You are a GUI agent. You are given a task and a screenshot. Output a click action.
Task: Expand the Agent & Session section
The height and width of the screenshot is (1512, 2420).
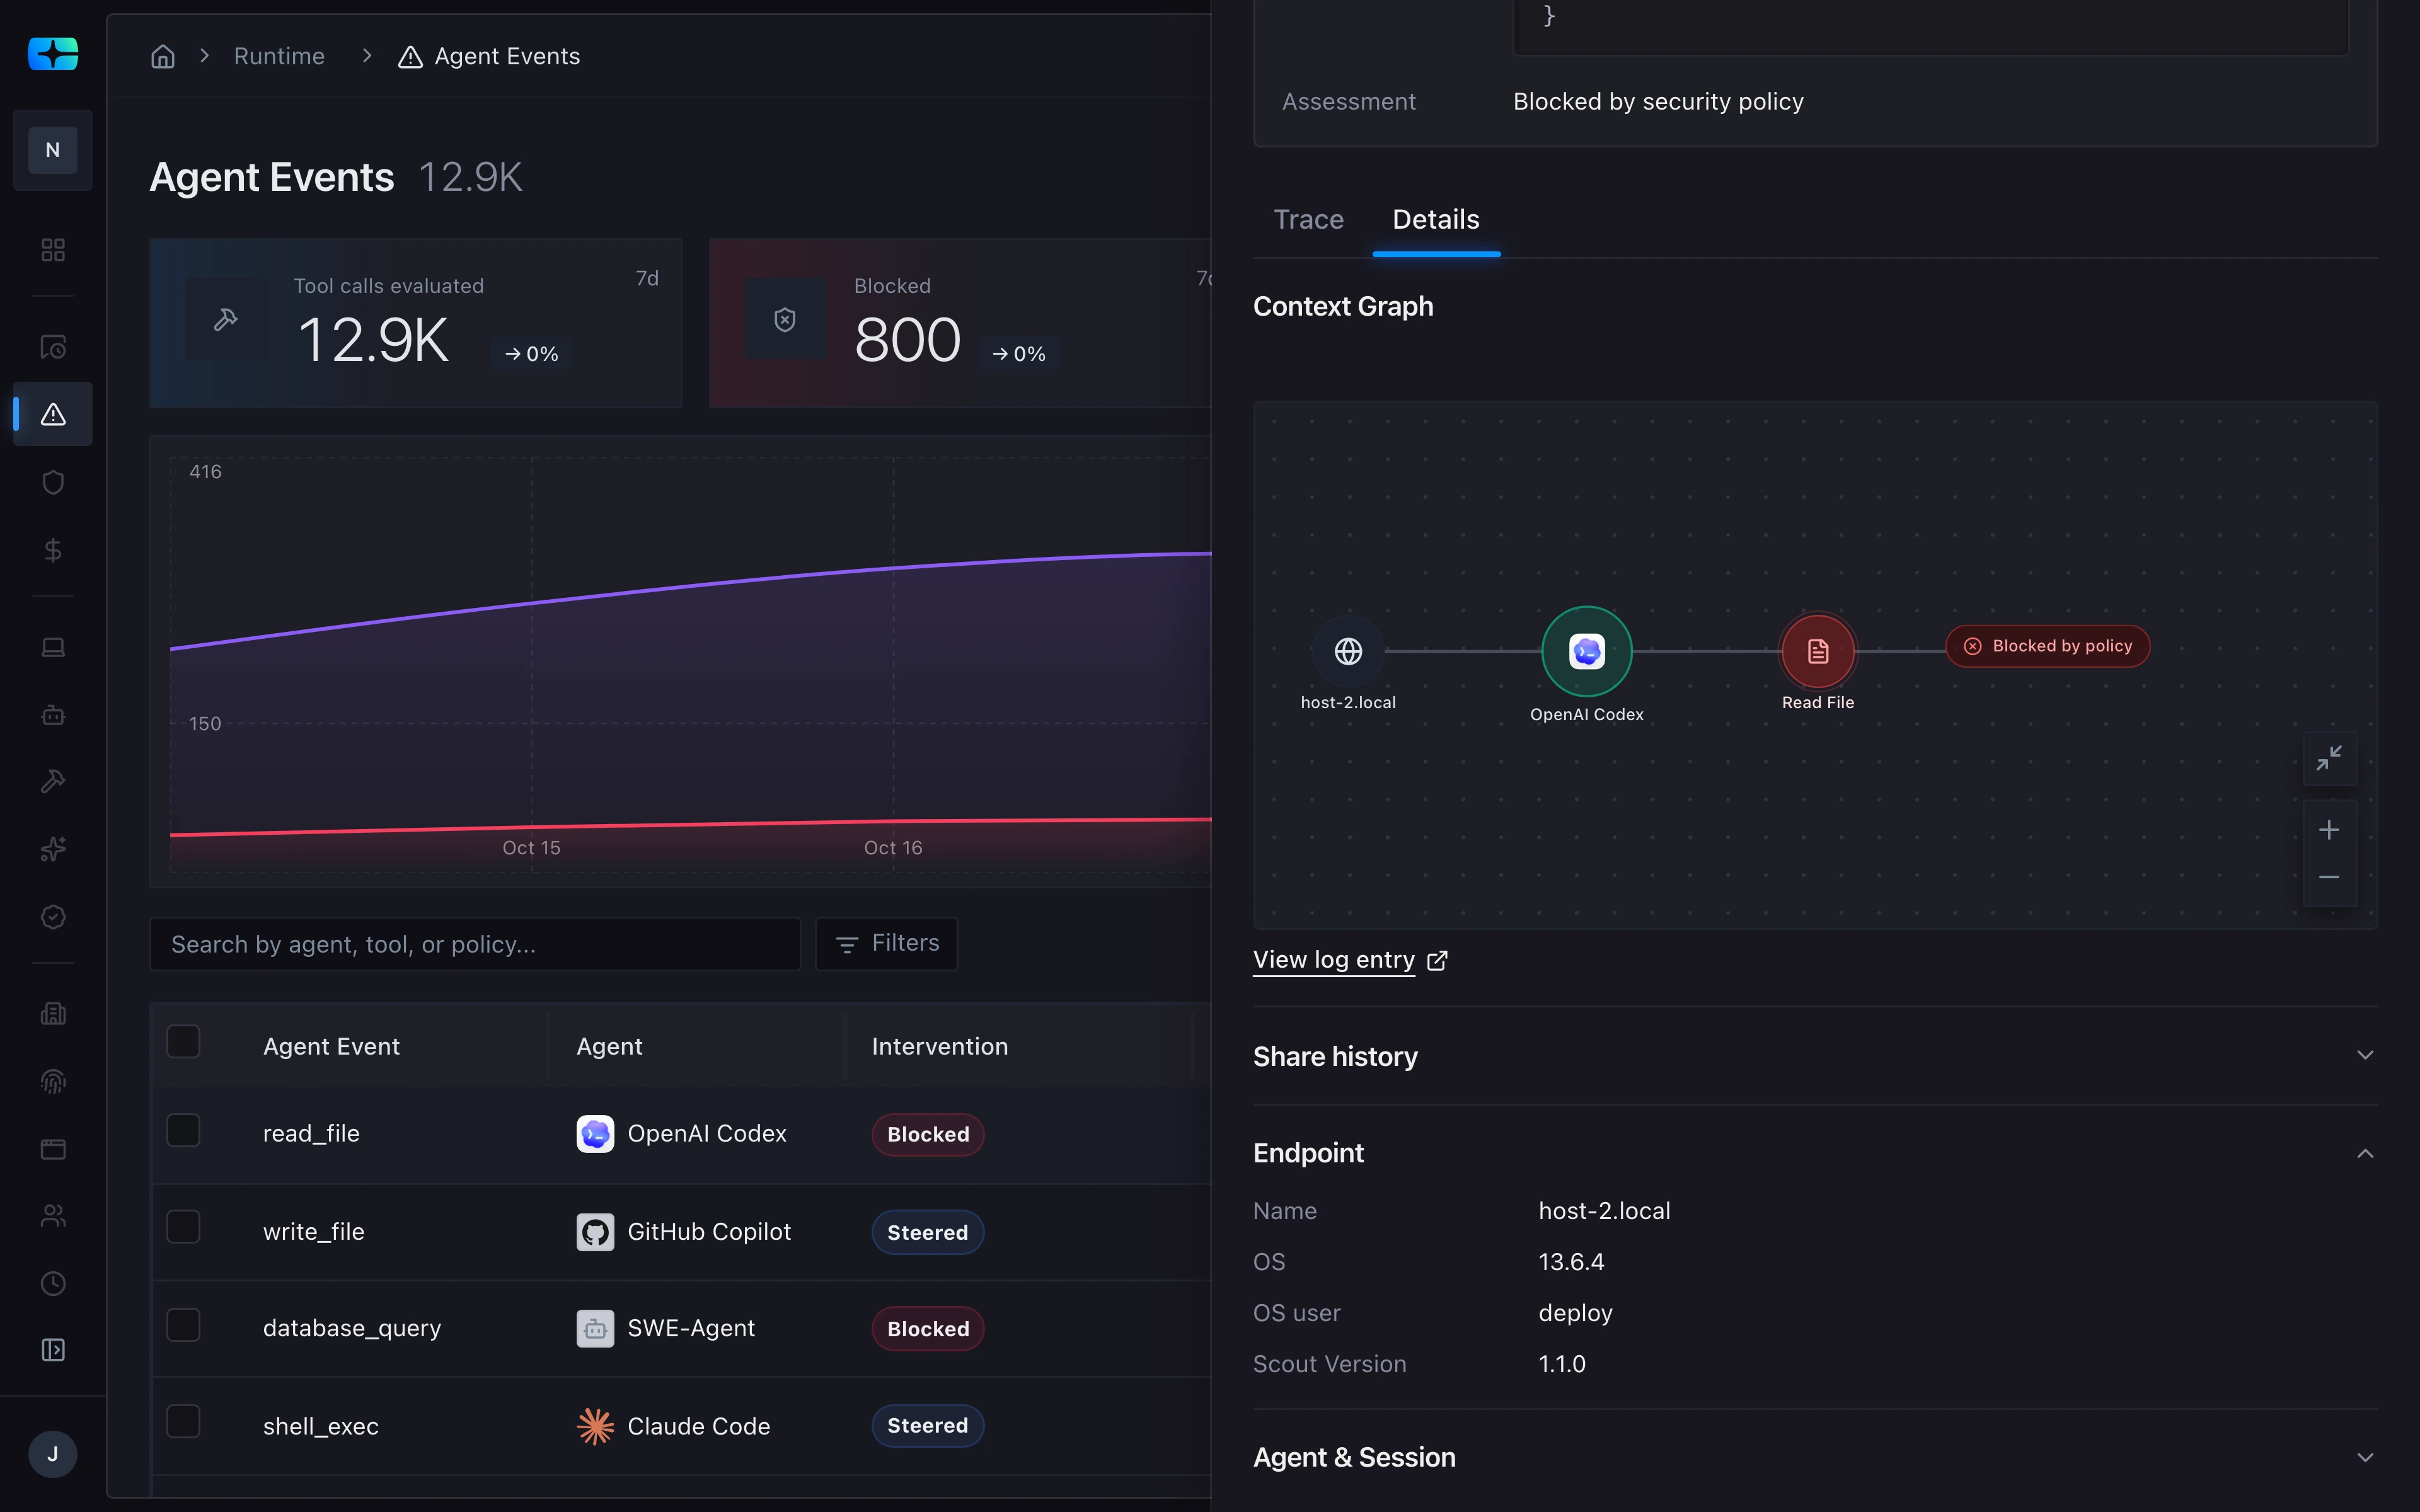coord(1814,1457)
